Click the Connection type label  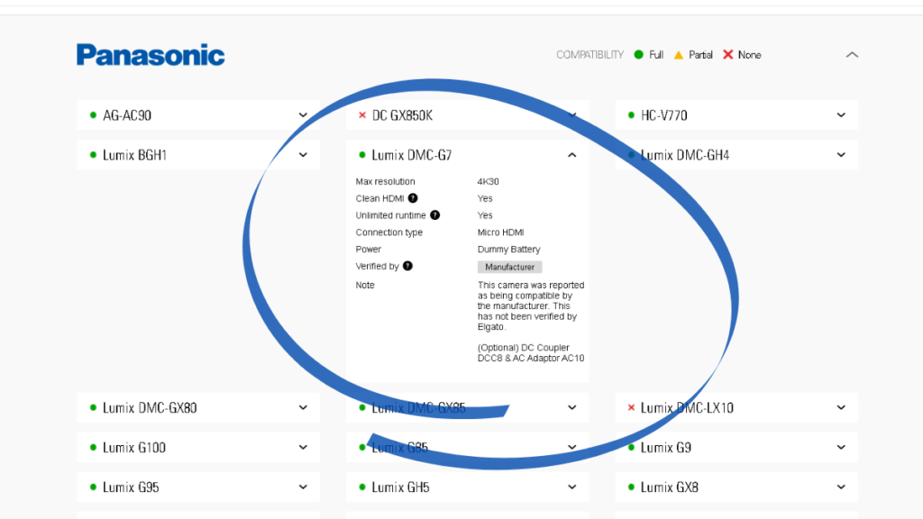coord(389,232)
